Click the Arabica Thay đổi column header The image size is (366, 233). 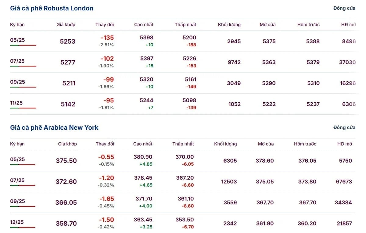105,144
